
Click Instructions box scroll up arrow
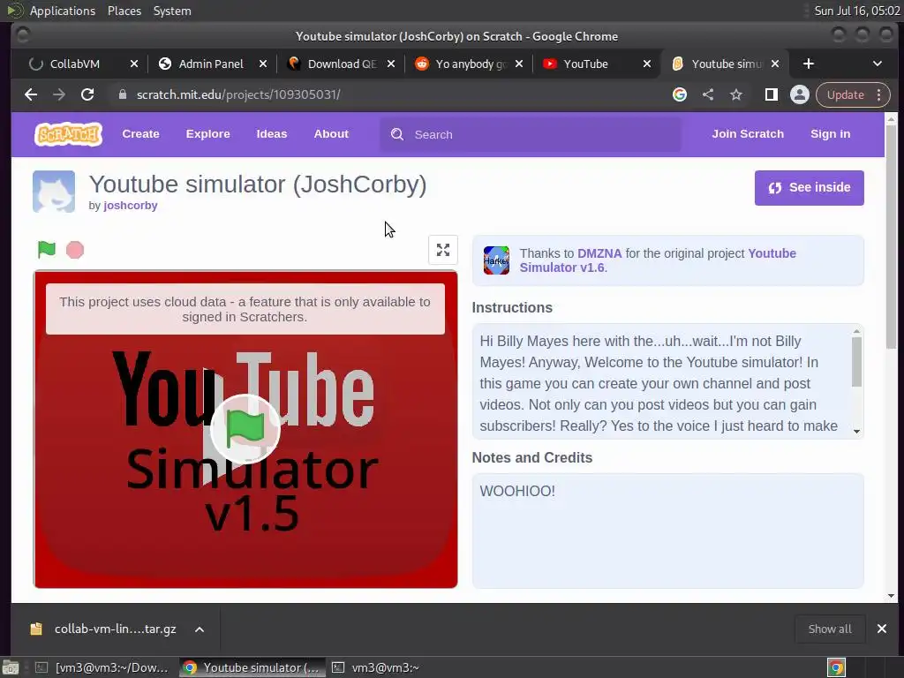pos(856,331)
